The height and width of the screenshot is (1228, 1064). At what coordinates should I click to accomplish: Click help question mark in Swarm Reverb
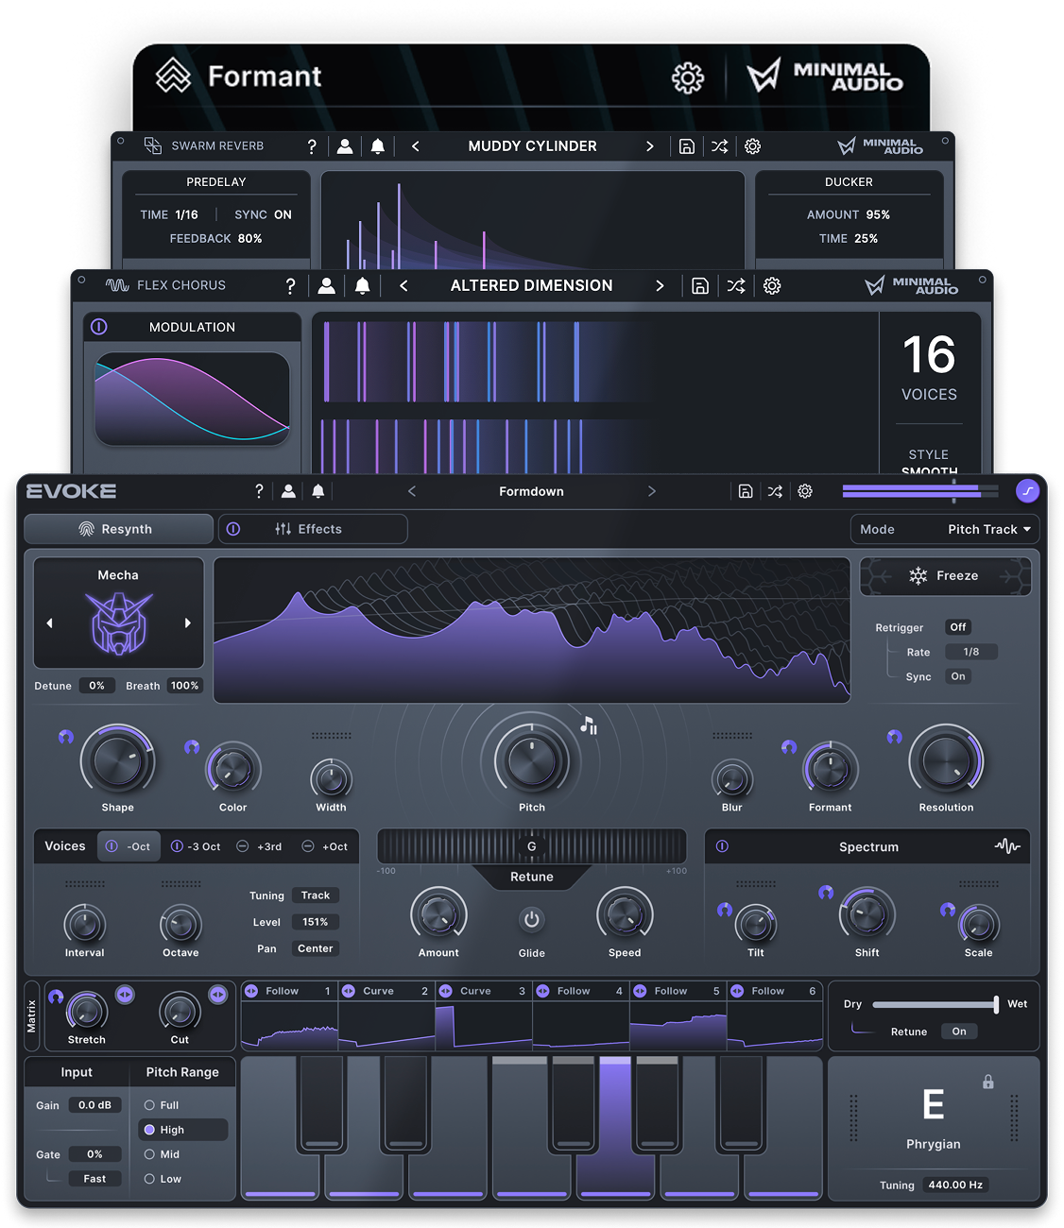(x=312, y=146)
